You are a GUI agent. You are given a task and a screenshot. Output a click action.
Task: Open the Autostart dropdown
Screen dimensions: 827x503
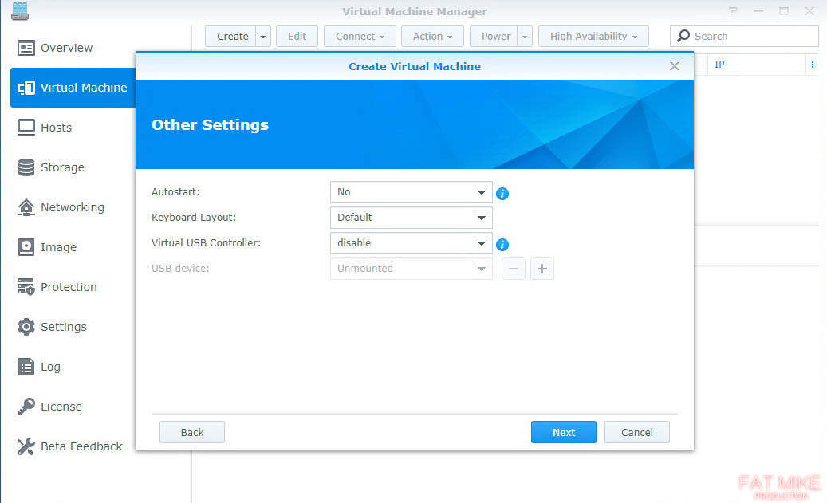[x=412, y=192]
